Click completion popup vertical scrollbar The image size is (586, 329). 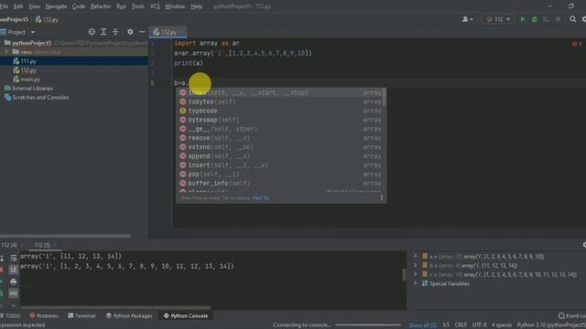(385, 98)
